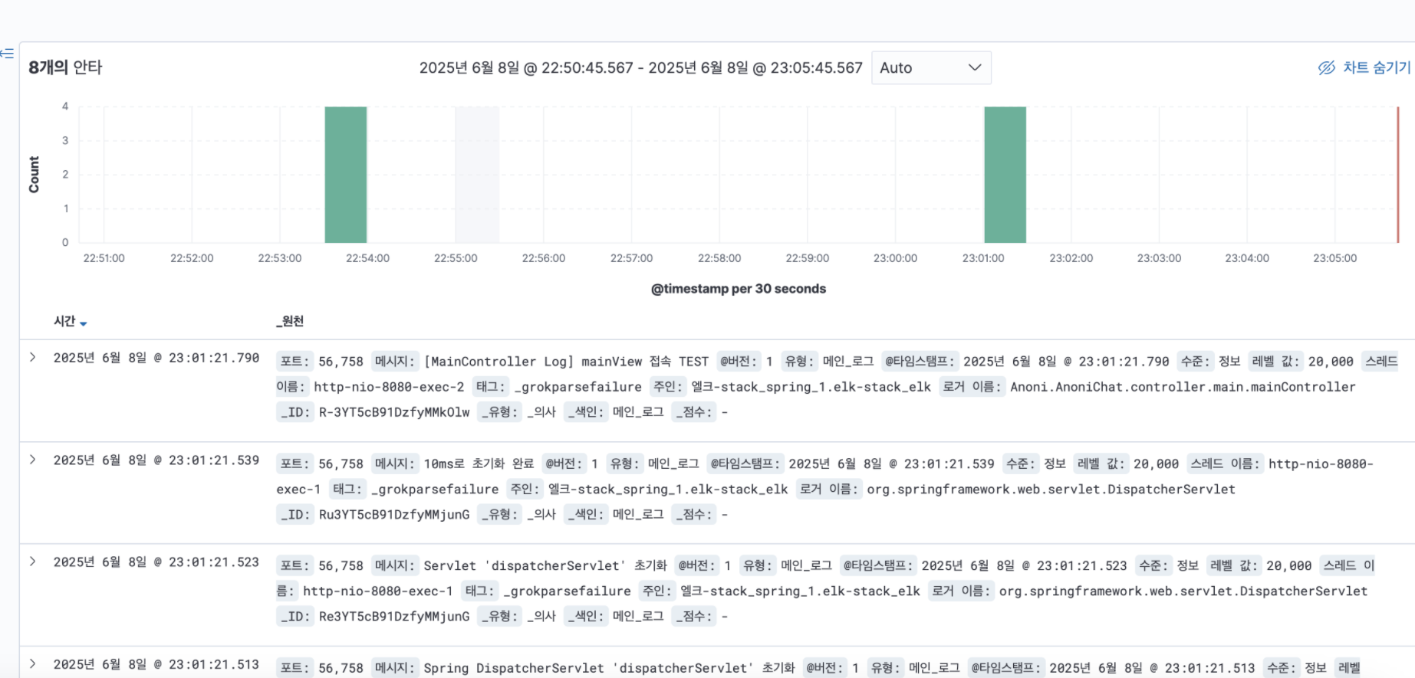Click the Ru3YT5cB91DzfyMMjunG document ID
The width and height of the screenshot is (1415, 678).
tap(394, 514)
